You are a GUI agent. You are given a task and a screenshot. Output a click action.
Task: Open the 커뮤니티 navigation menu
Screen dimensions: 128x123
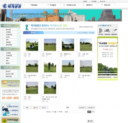tap(106, 5)
